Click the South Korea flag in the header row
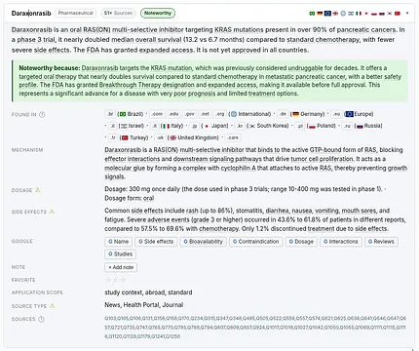419x351 pixels. 390,14
